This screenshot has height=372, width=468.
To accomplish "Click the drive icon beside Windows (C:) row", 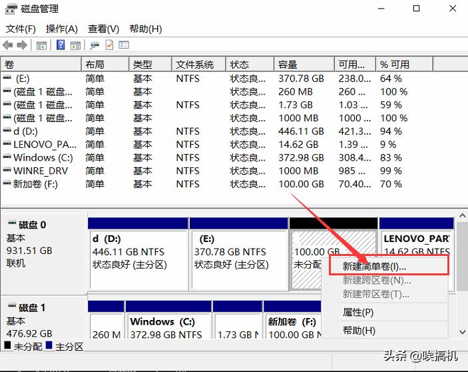I will 7,157.
